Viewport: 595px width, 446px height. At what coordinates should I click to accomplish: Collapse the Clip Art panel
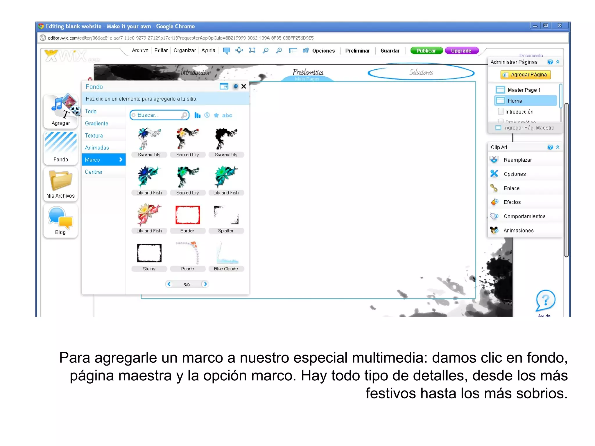coord(558,147)
